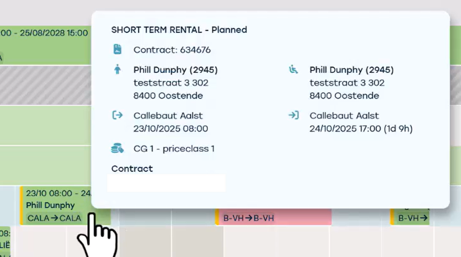Select the green booking ending 25/08/2028 15:00

45,45
